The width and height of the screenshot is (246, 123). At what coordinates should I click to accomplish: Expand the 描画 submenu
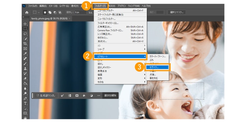click(120, 75)
